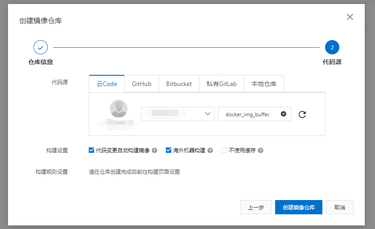Close the create image repository dialog
375x229 pixels.
pyautogui.click(x=350, y=17)
